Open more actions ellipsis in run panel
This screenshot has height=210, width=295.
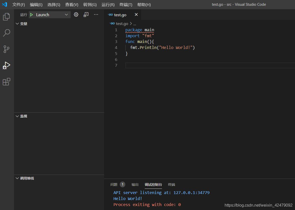pyautogui.click(x=96, y=14)
